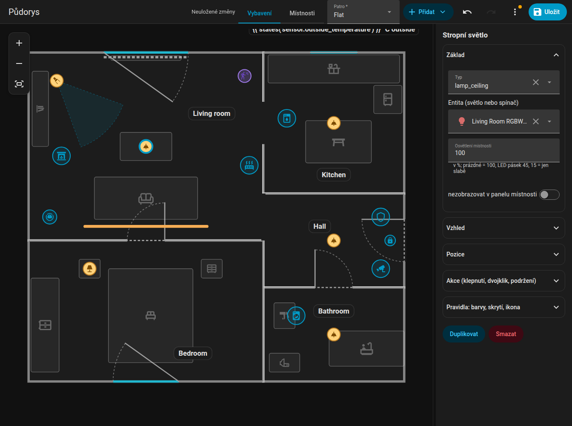Select the washing machine icon in Bathroom

pyautogui.click(x=296, y=316)
